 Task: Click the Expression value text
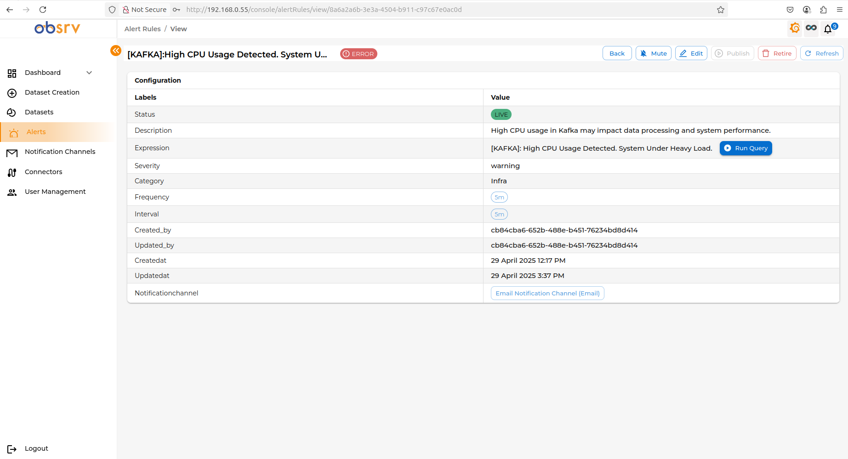(x=601, y=148)
